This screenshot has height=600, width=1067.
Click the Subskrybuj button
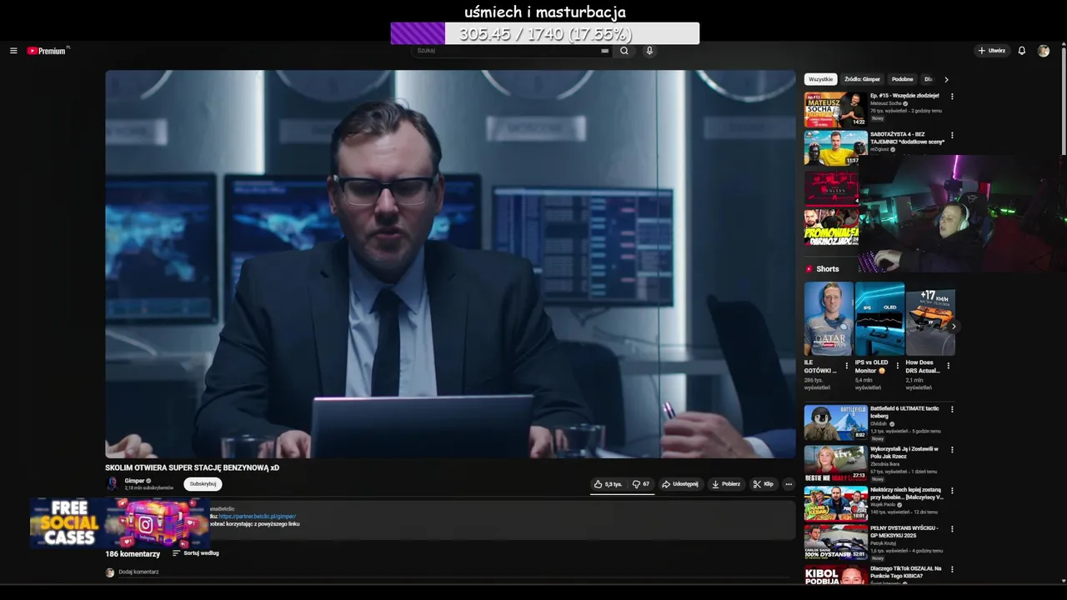click(x=203, y=484)
